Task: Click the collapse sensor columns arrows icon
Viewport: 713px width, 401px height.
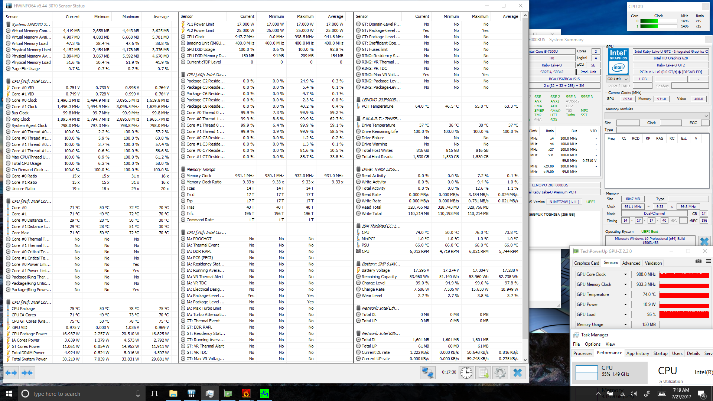Action: click(27, 373)
